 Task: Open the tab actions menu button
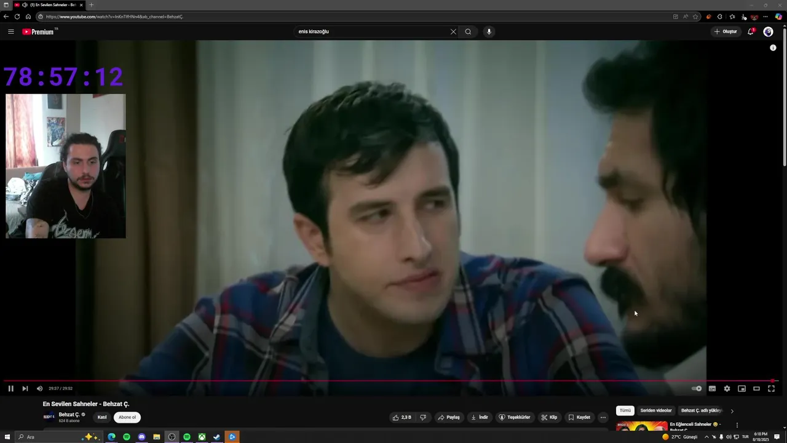pyautogui.click(x=7, y=5)
